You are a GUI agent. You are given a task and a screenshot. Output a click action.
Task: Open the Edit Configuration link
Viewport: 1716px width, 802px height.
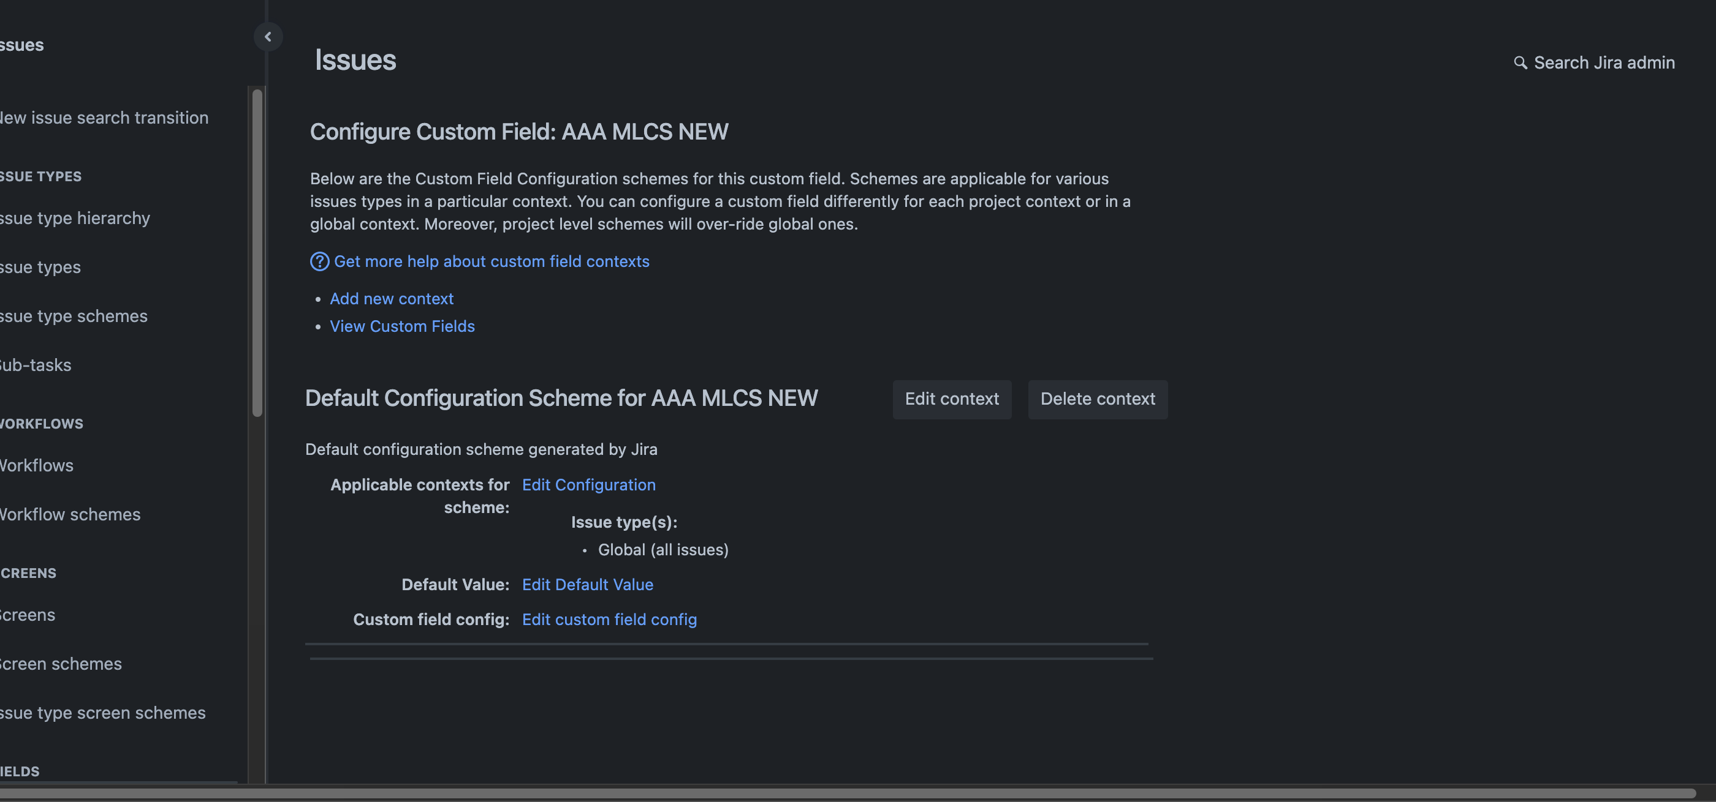coord(588,484)
